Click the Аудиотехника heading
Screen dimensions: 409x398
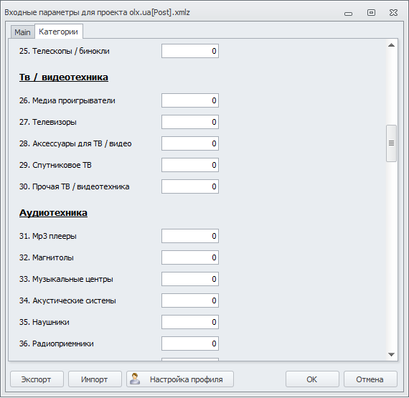(x=53, y=213)
